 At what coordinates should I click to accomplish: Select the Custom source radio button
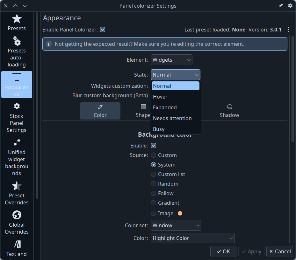coord(154,155)
